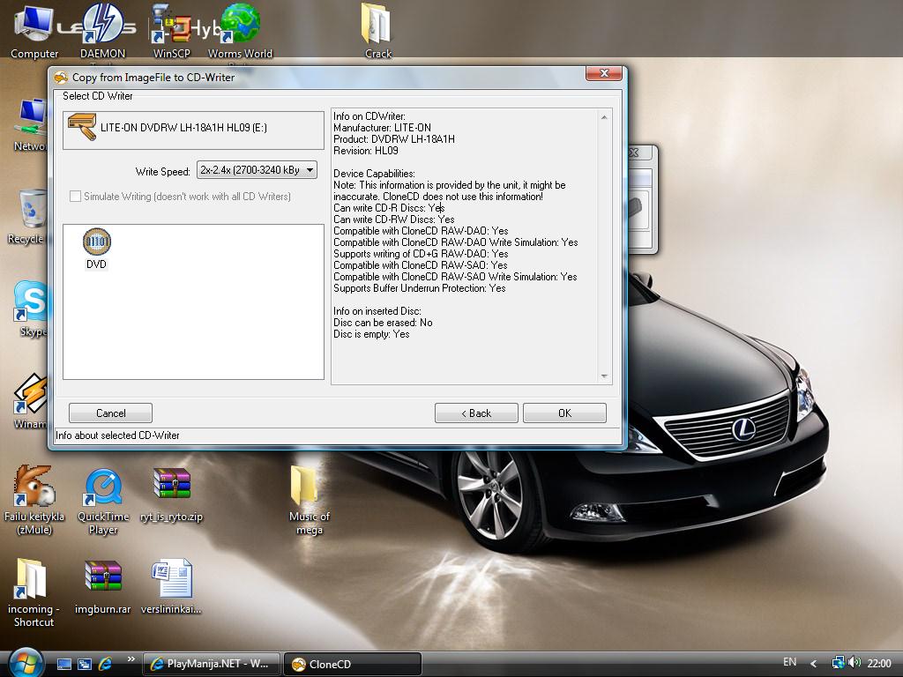Click 'Manufacturer: LITE-ON' info line

[x=382, y=128]
